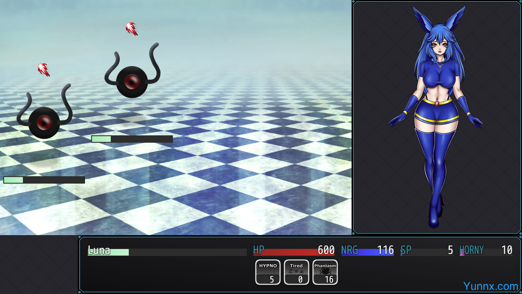Click the red claw icon above right enemy
Image resolution: width=522 pixels, height=294 pixels.
coord(131,29)
